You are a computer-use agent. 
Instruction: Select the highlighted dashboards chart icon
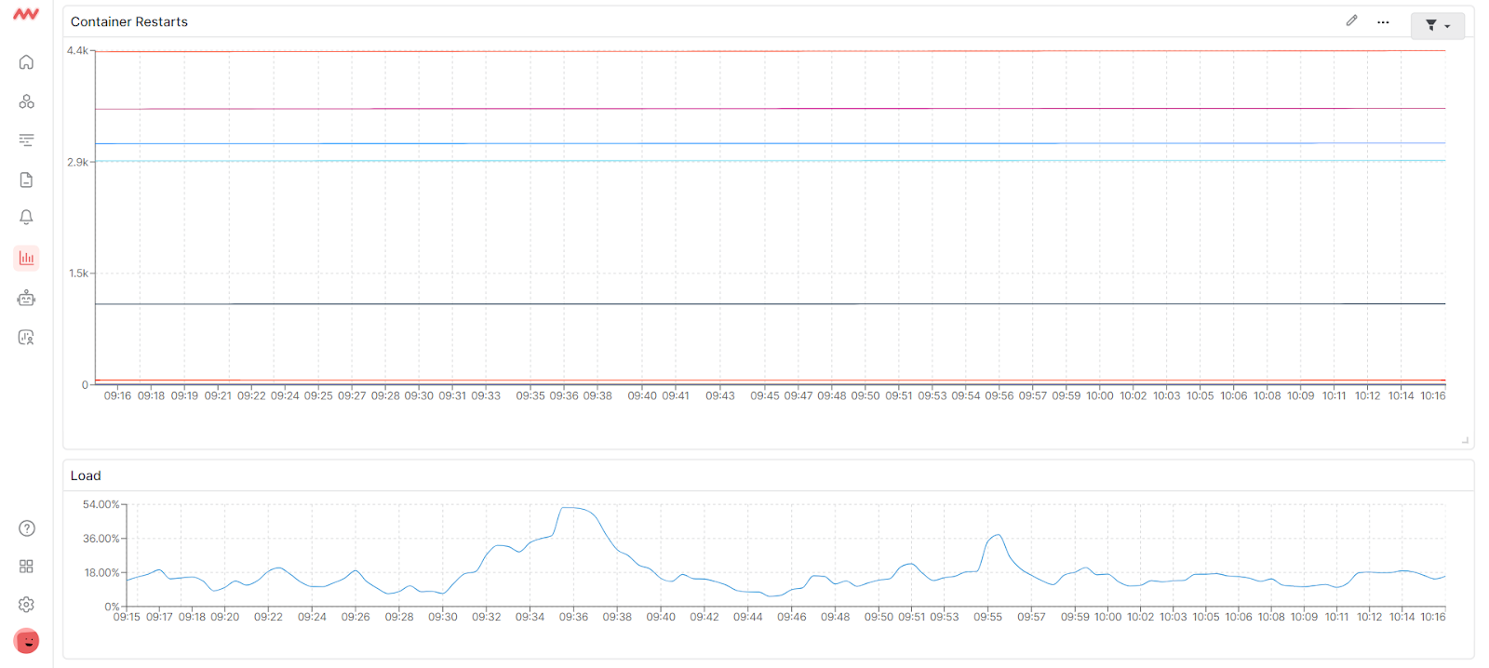26,258
